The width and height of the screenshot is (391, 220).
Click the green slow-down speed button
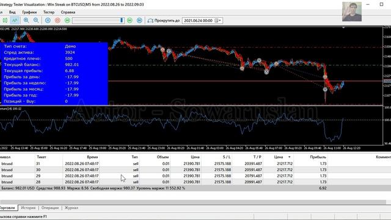(x=67, y=20)
